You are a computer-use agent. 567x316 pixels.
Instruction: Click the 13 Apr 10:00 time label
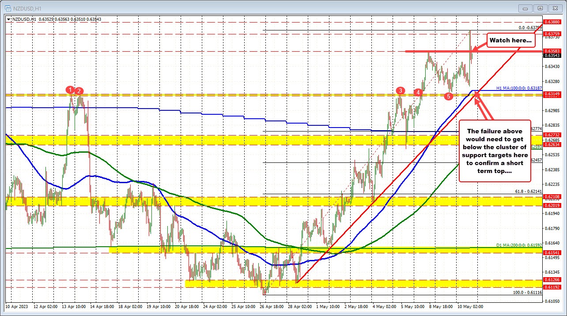tap(75, 306)
